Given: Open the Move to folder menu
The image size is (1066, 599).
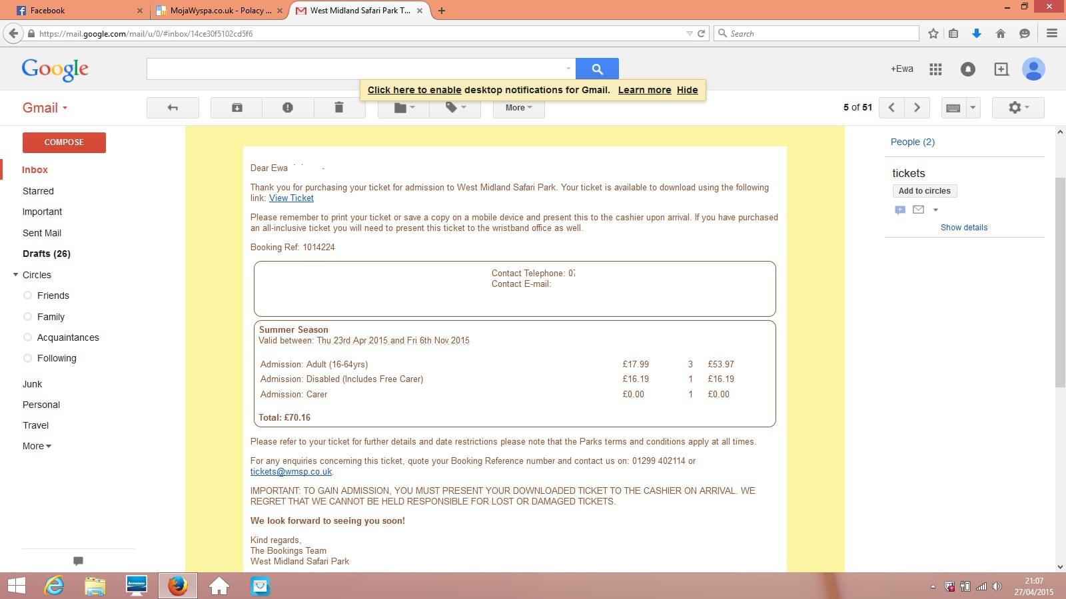Looking at the screenshot, I should point(404,107).
